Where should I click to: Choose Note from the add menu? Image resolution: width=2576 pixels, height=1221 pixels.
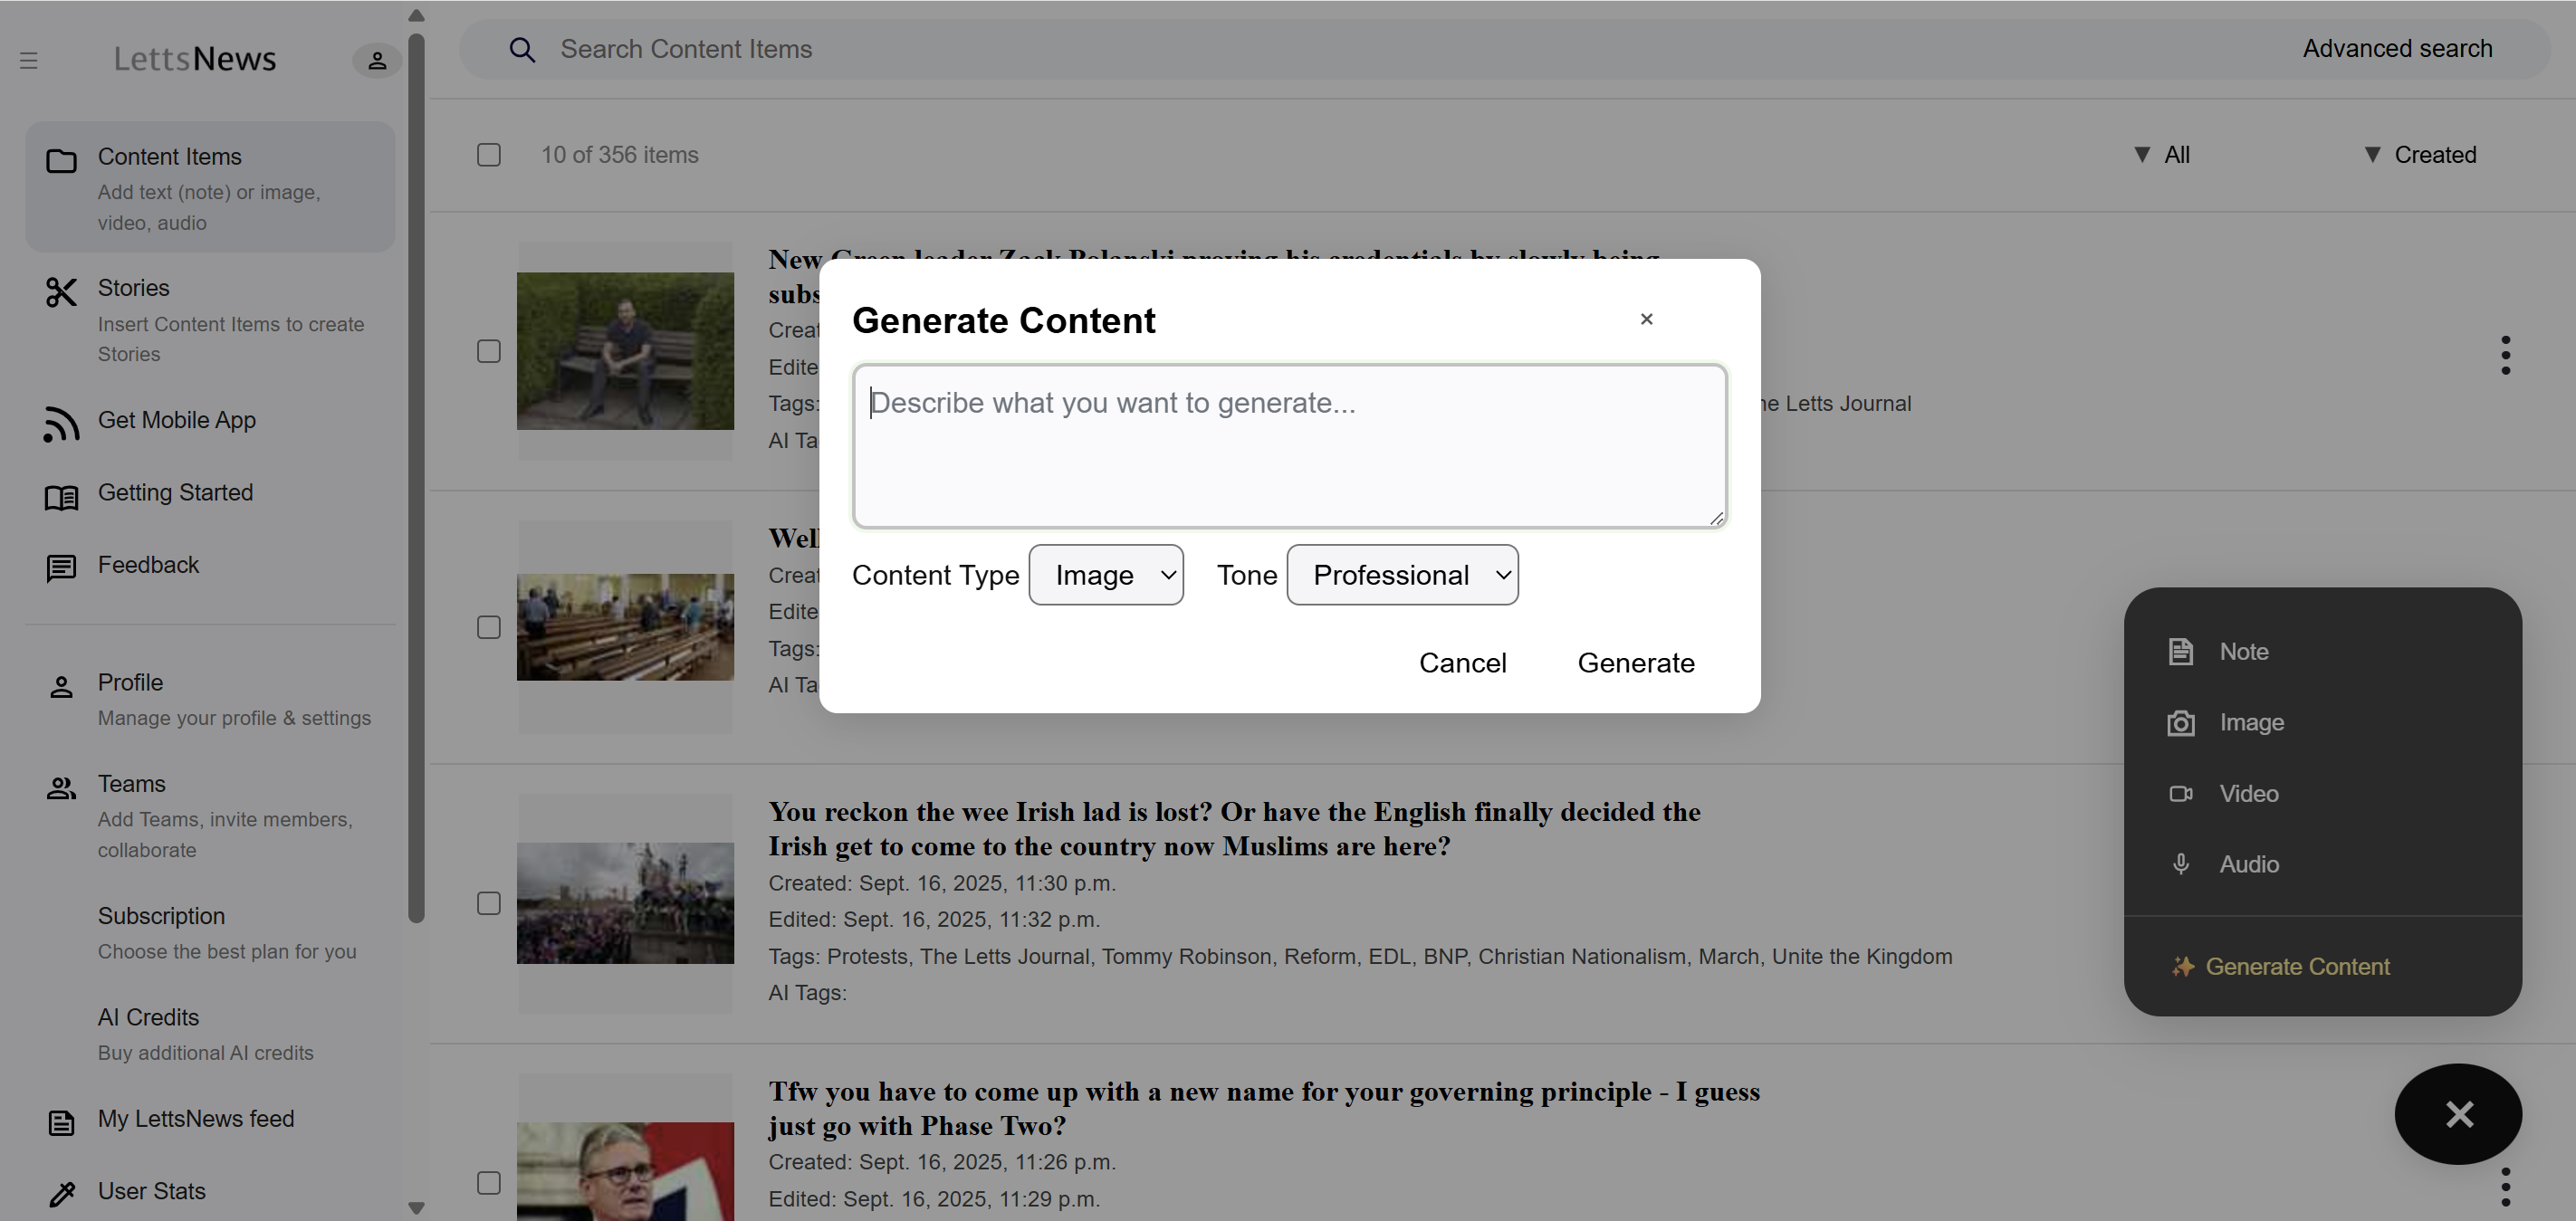2243,652
